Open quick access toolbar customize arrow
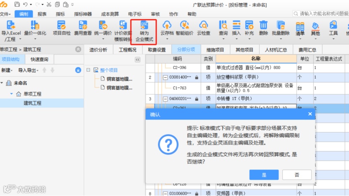Viewport: 349px width, 196px height. click(x=72, y=5)
